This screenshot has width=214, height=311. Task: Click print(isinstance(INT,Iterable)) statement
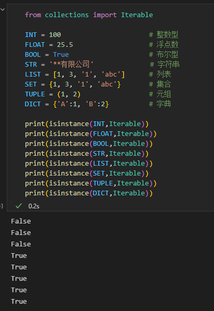87,124
